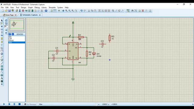194x109 pixels.
Task: Close the Home Page tab
Action: click(15, 15)
